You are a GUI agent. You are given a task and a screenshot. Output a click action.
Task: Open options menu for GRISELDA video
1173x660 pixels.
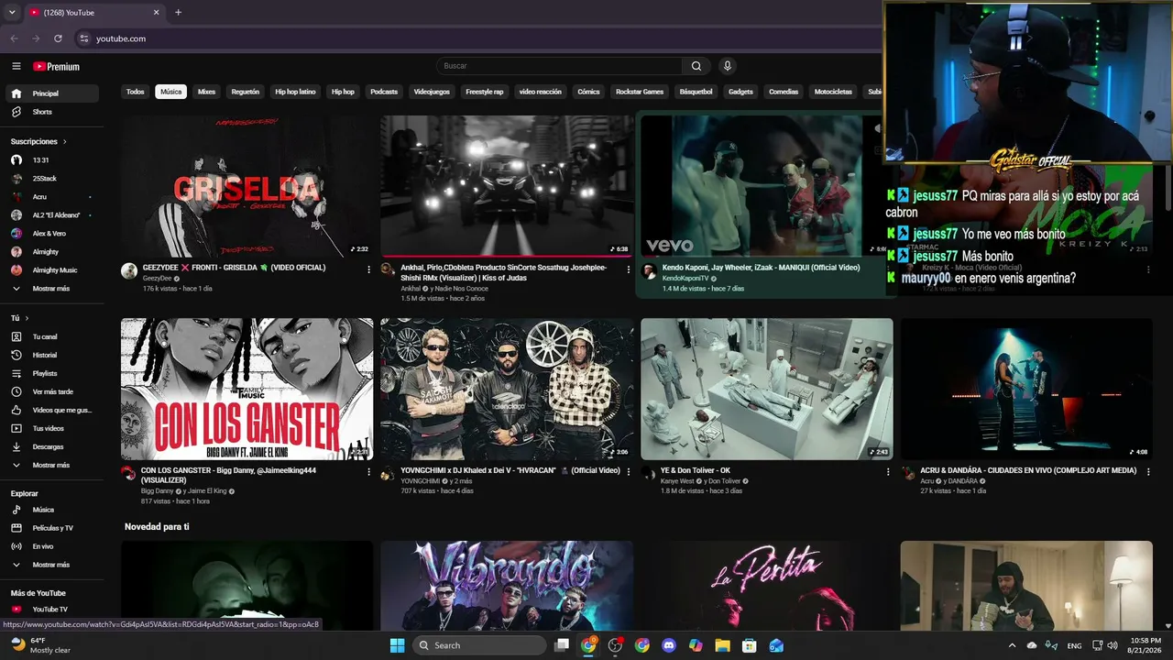(368, 269)
